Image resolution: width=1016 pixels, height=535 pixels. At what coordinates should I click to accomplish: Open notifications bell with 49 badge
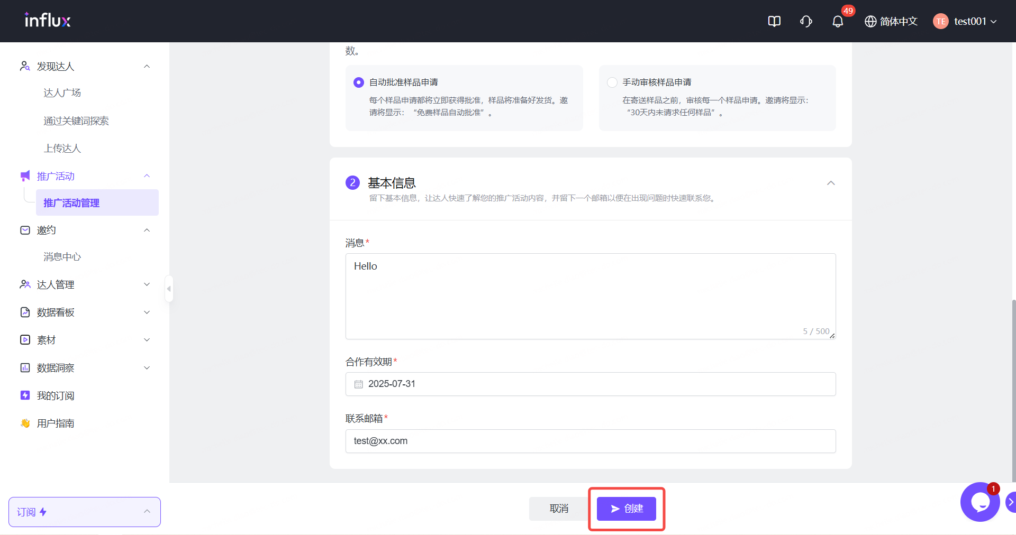pos(838,21)
